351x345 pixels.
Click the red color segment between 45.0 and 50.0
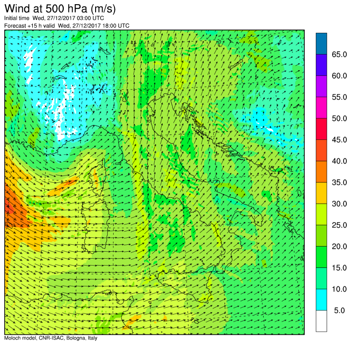coord(321,129)
